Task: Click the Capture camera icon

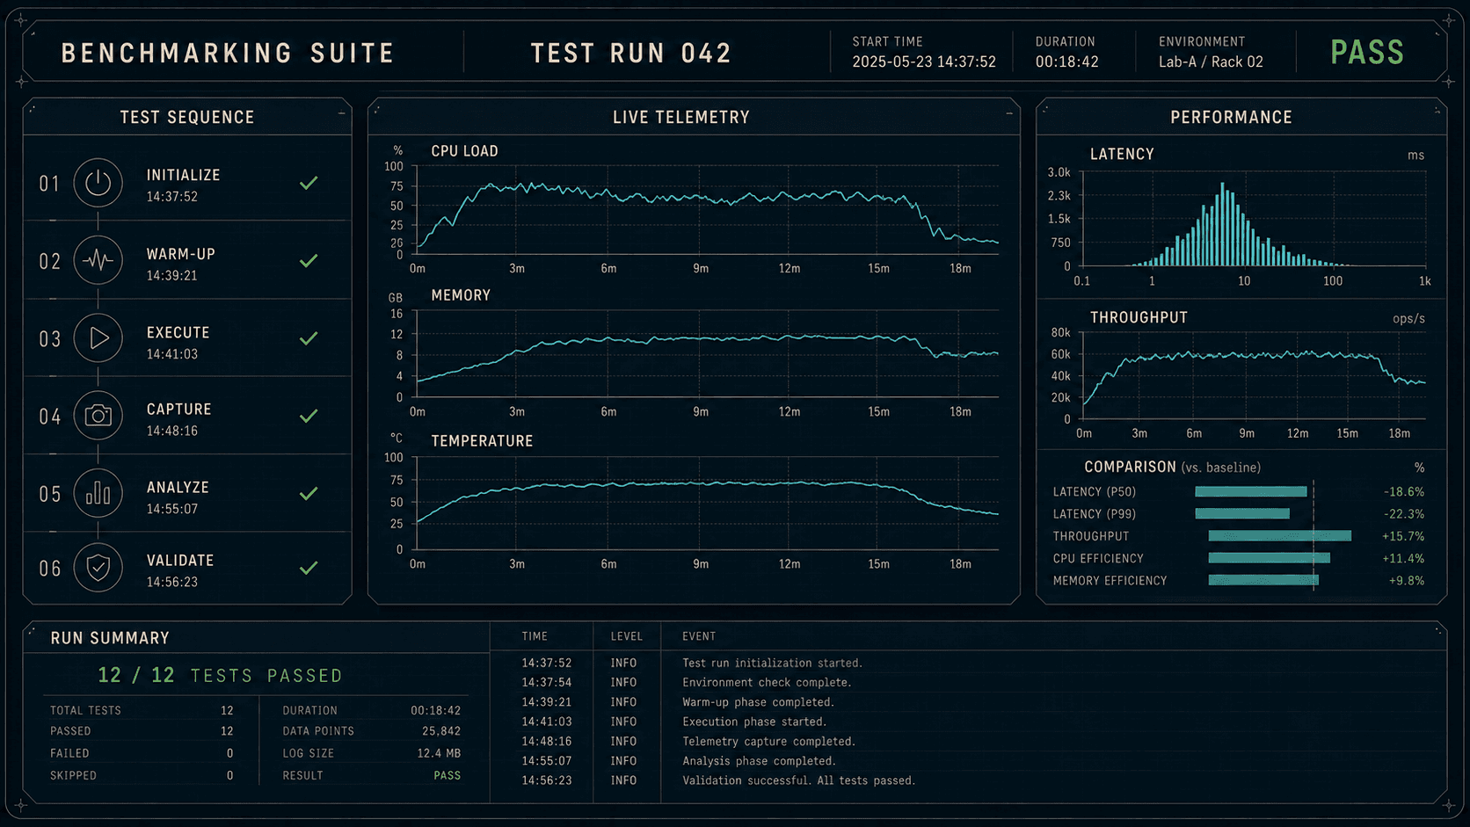Action: click(98, 416)
